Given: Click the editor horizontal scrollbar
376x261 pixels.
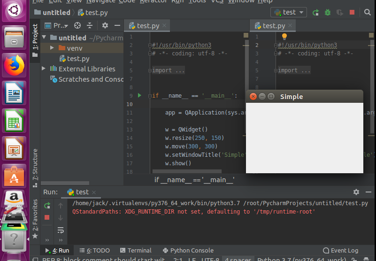Looking at the screenshot, I should tap(187, 171).
